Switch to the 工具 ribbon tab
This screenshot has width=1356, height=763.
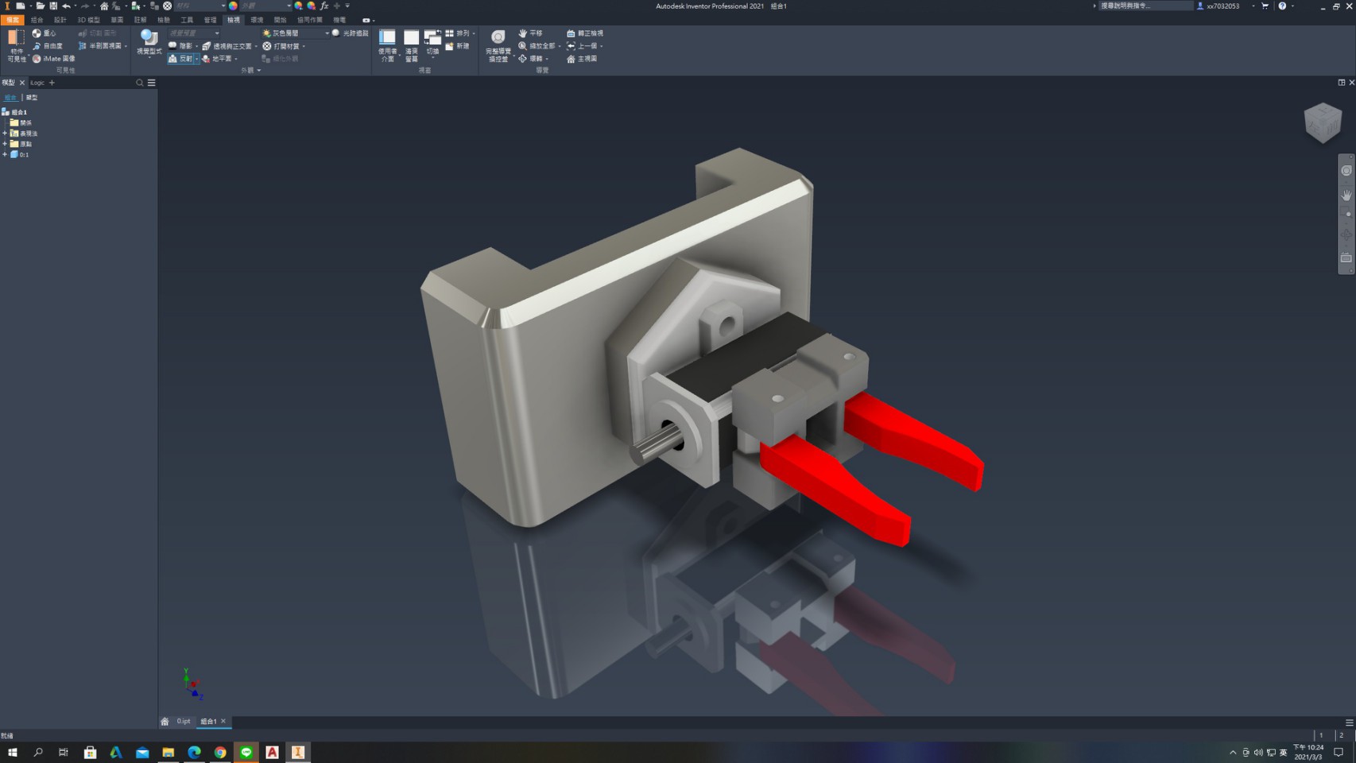pos(187,20)
